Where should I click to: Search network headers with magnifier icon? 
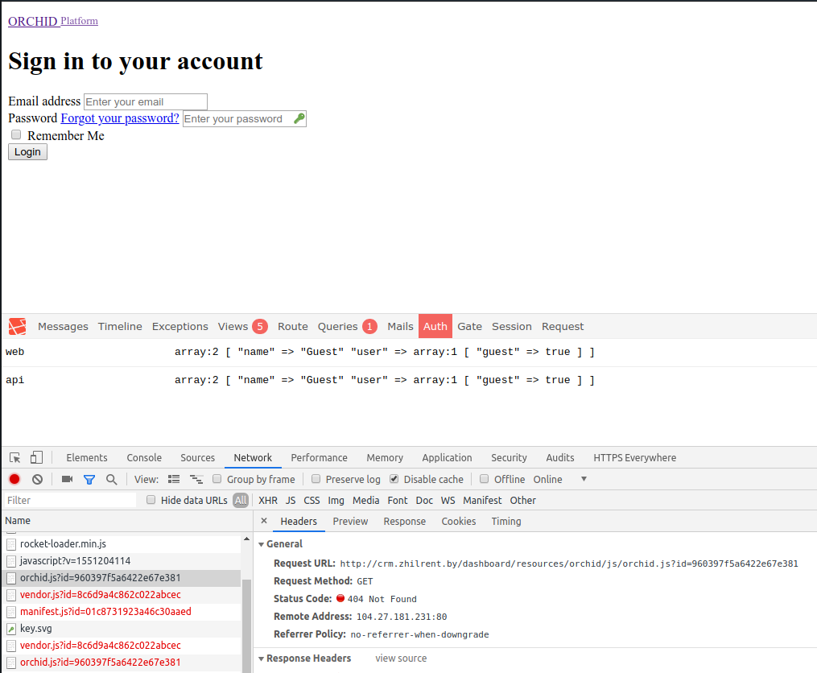pyautogui.click(x=109, y=479)
